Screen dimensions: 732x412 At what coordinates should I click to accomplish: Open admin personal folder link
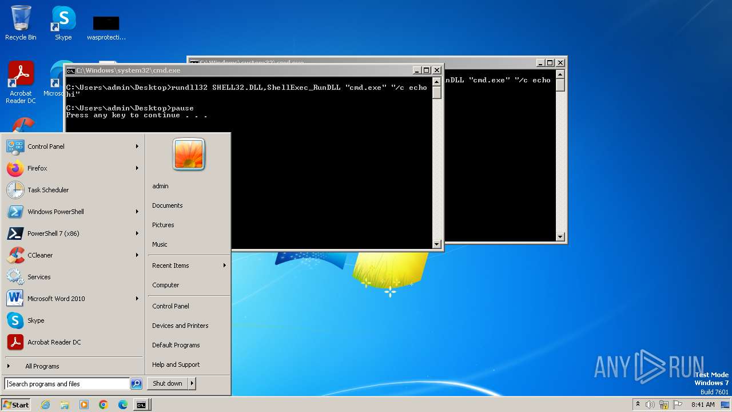pos(160,186)
